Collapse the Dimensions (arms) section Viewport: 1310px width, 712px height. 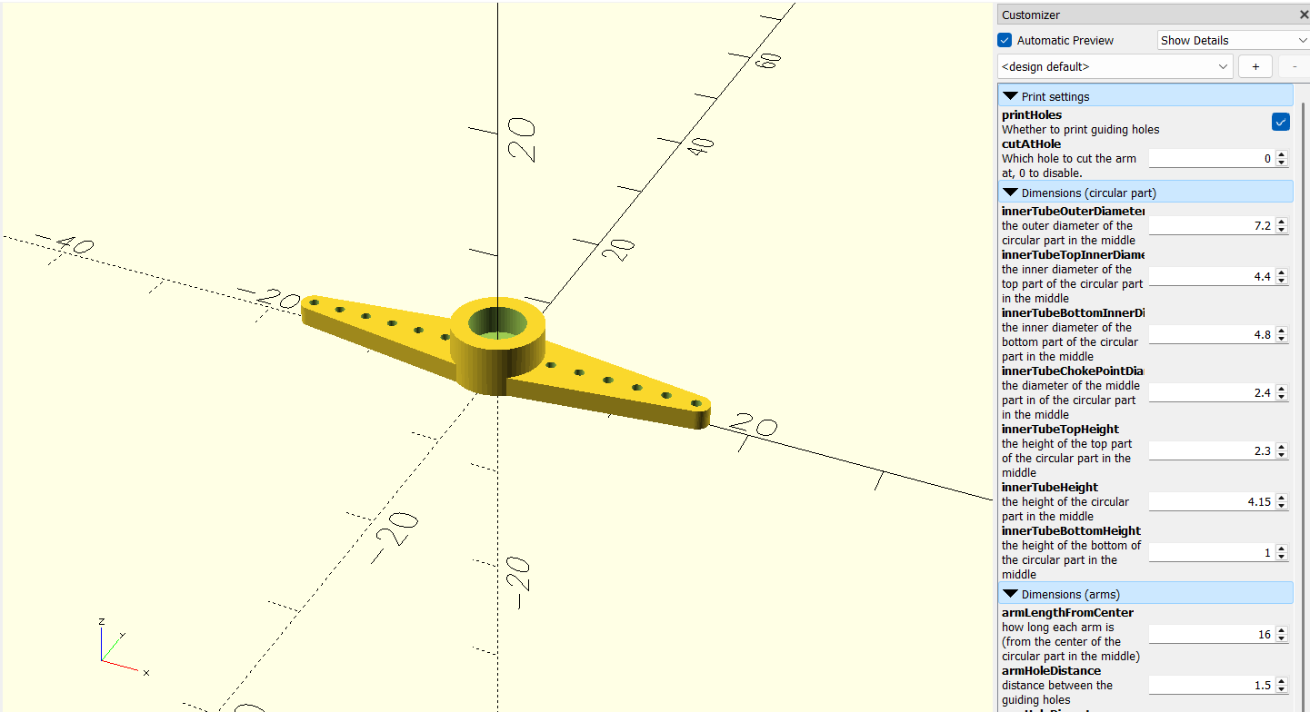(x=1145, y=594)
